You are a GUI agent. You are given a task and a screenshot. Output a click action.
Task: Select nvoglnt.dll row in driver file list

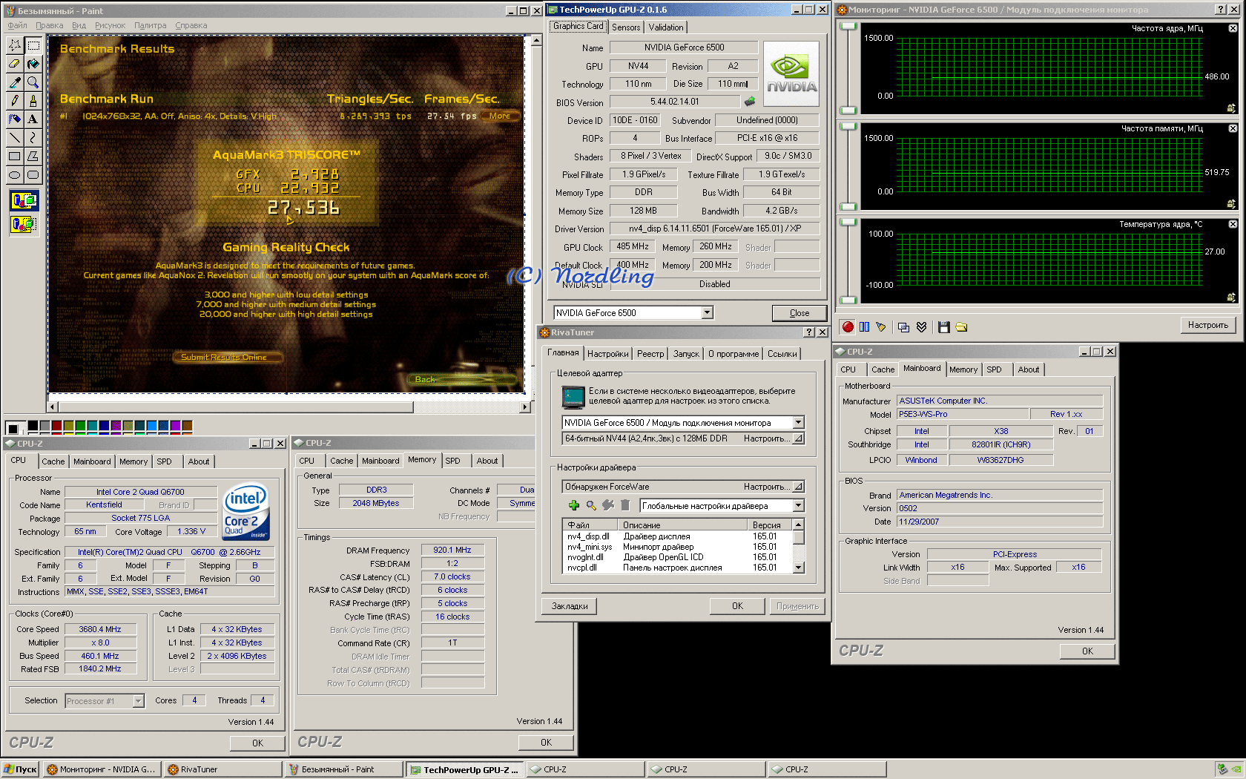click(679, 557)
